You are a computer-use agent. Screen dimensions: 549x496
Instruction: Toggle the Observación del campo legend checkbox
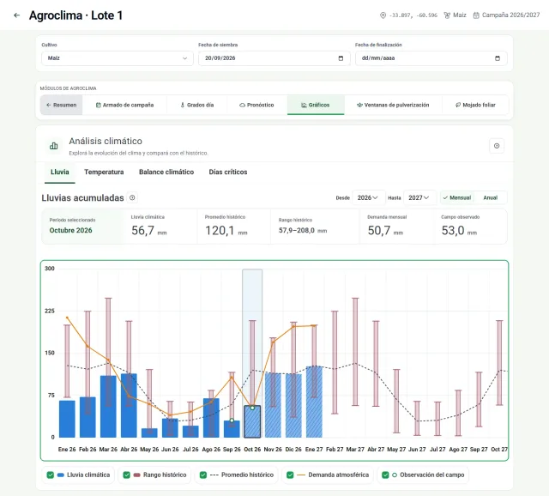pyautogui.click(x=385, y=475)
